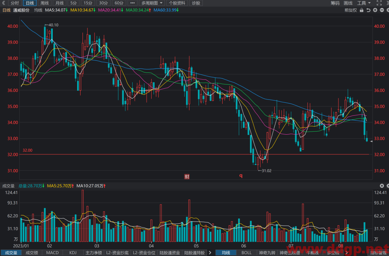Toggle the chart lock icon

click(x=362, y=10)
